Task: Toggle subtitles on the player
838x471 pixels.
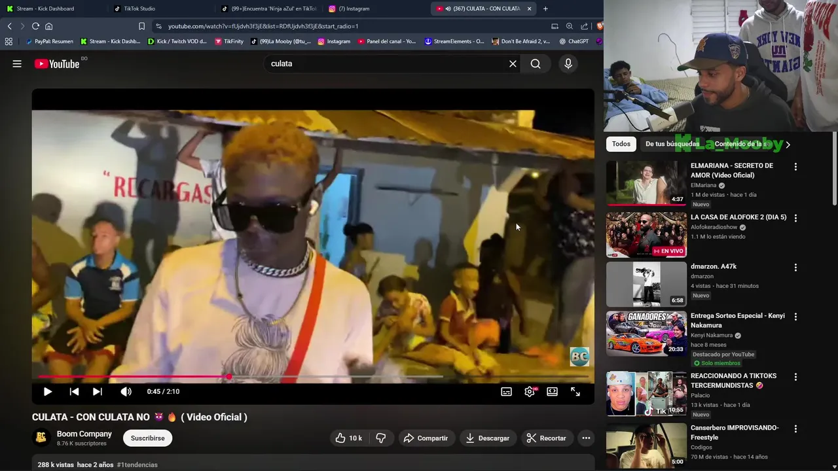Action: [x=506, y=391]
